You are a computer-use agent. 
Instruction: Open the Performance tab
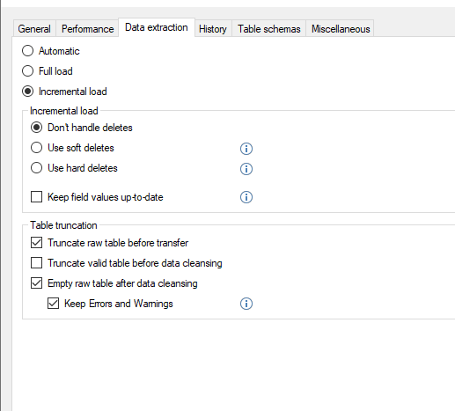click(87, 29)
